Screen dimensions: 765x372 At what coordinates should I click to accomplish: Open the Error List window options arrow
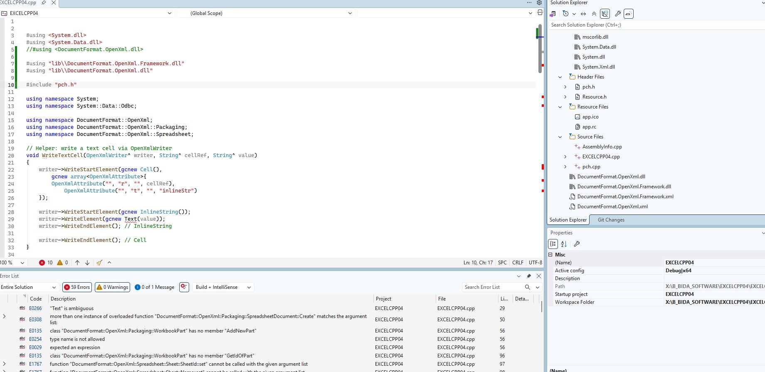[x=519, y=276]
